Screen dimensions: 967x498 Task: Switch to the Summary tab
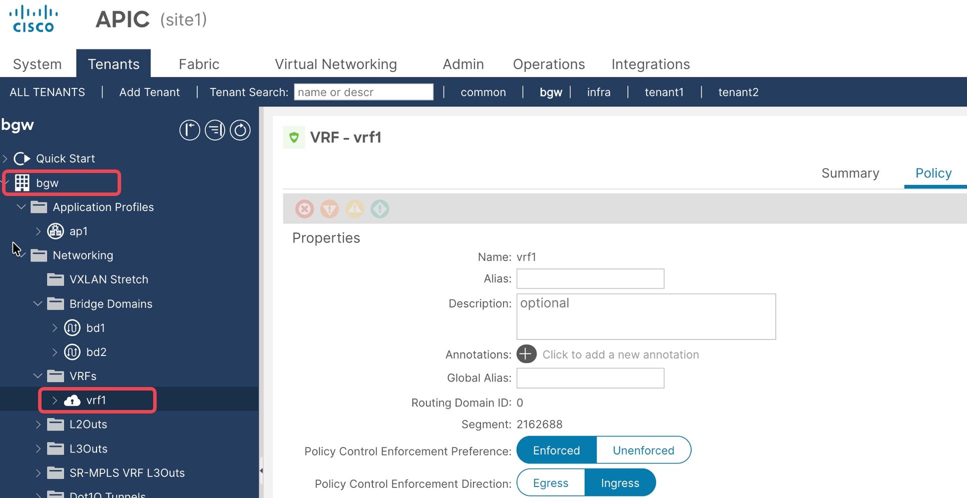coord(850,173)
